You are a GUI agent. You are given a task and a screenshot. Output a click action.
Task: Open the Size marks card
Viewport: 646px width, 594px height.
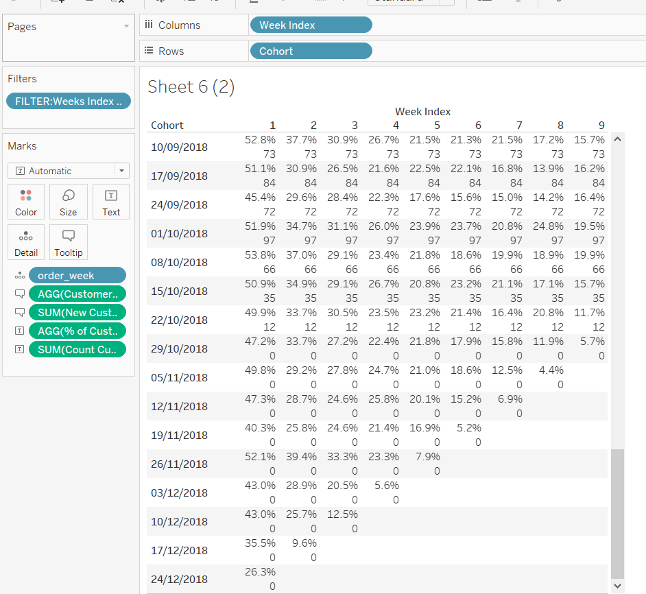pos(69,202)
